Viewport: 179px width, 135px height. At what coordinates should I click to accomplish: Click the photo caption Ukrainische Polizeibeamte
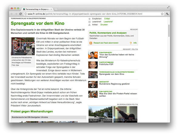[x=22, y=61]
